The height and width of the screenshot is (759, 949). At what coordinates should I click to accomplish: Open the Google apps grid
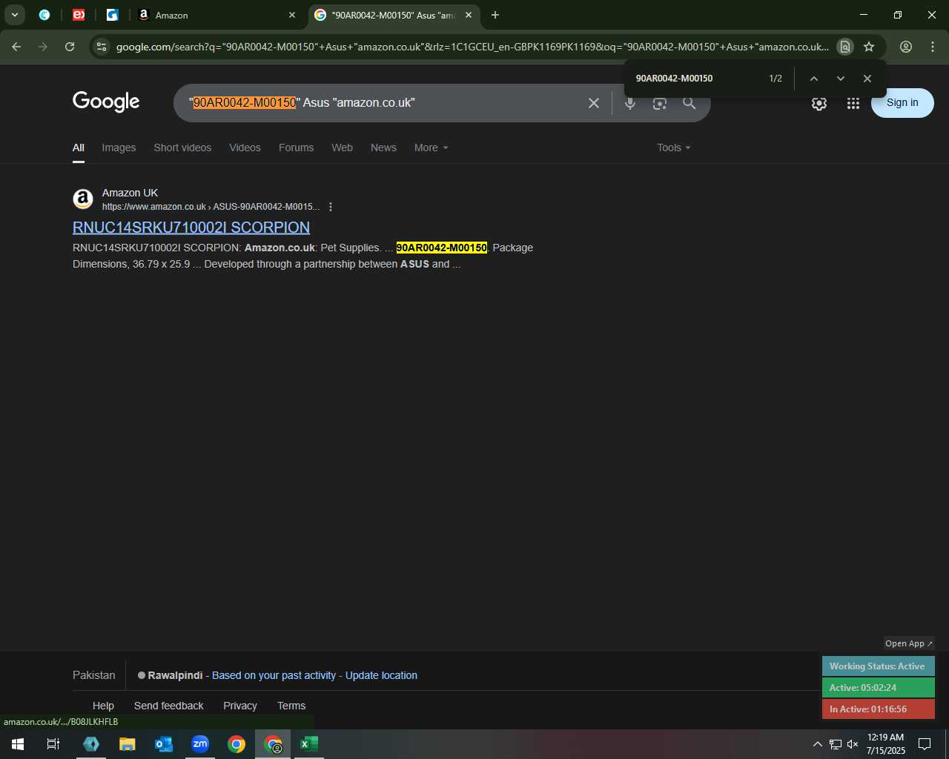853,104
